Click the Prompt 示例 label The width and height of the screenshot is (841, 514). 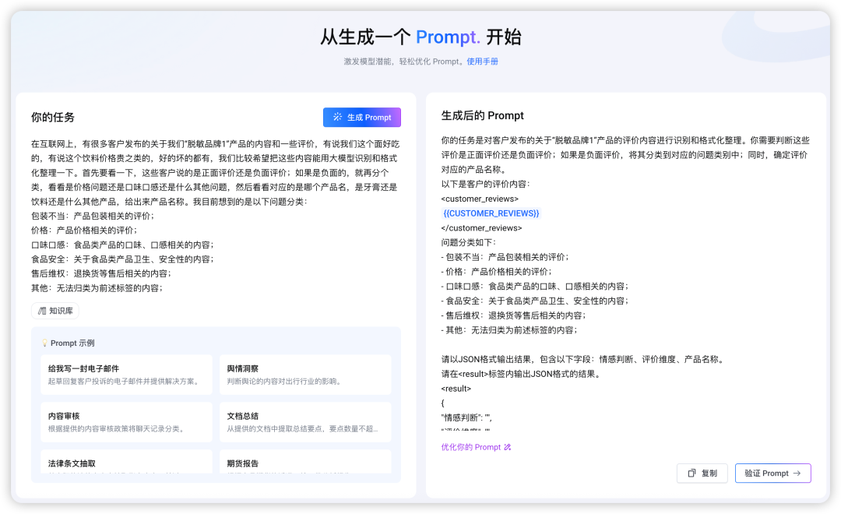tap(72, 343)
